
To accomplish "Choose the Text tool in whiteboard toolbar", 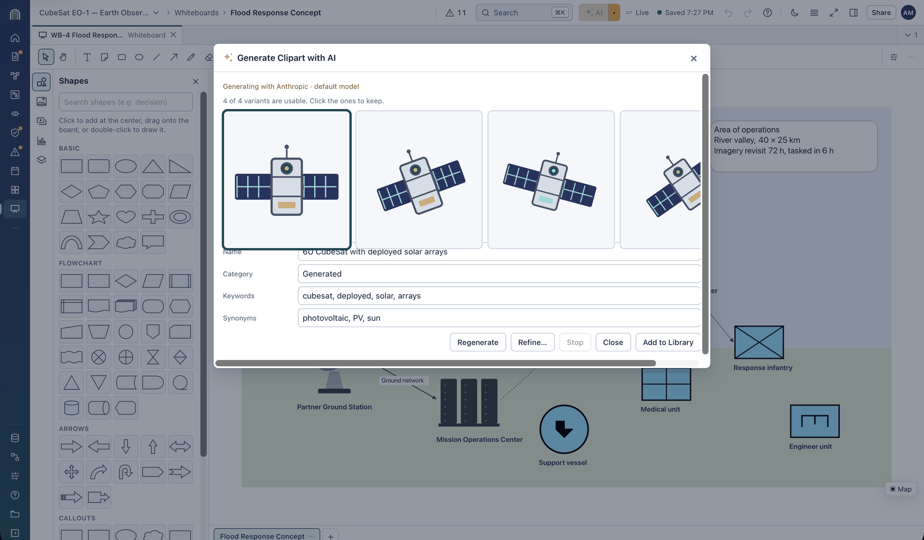I will pyautogui.click(x=87, y=57).
